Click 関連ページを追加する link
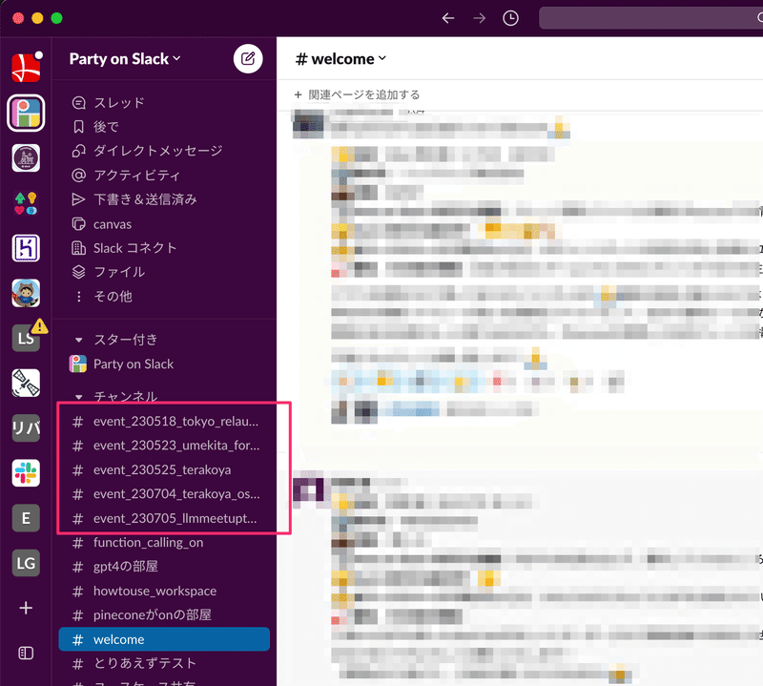Viewport: 763px width, 686px height. point(357,95)
